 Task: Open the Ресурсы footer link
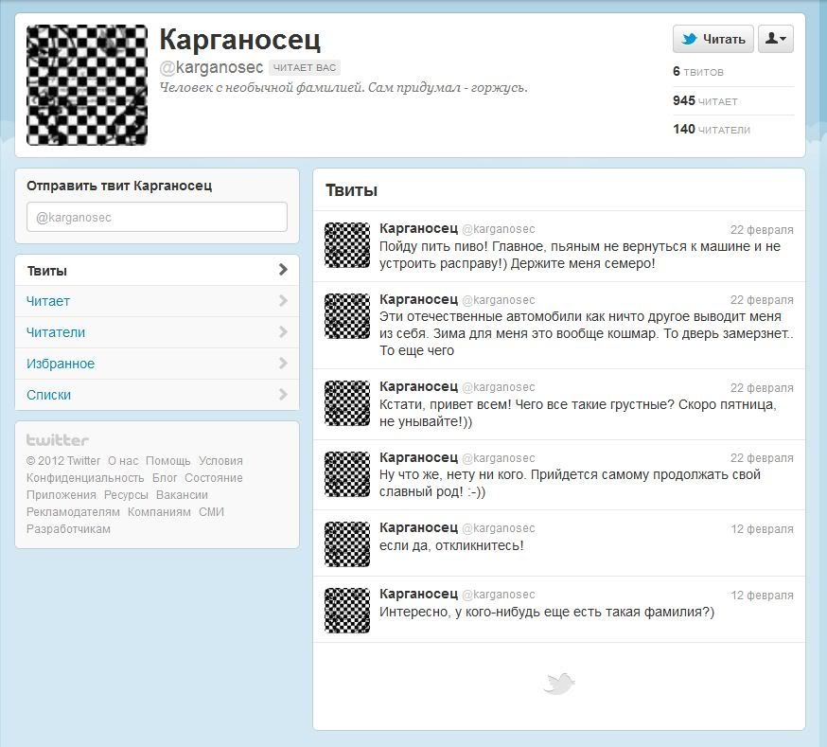tap(126, 495)
